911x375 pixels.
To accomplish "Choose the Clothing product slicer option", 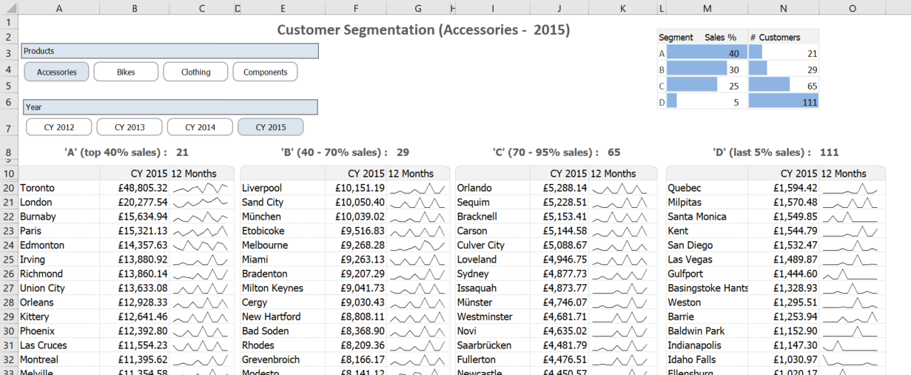I will pyautogui.click(x=195, y=72).
